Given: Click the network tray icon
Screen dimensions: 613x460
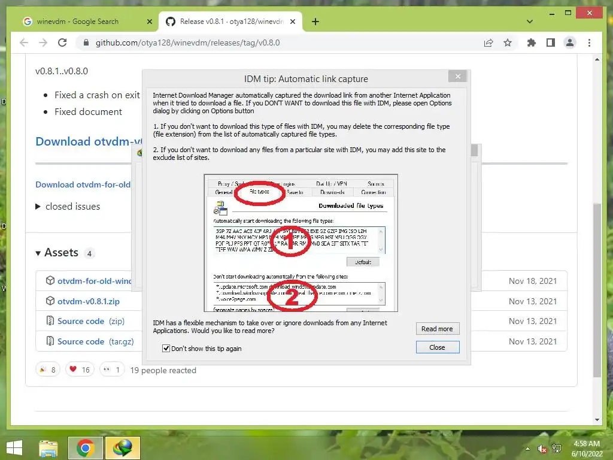Looking at the screenshot, I should click(x=557, y=449).
